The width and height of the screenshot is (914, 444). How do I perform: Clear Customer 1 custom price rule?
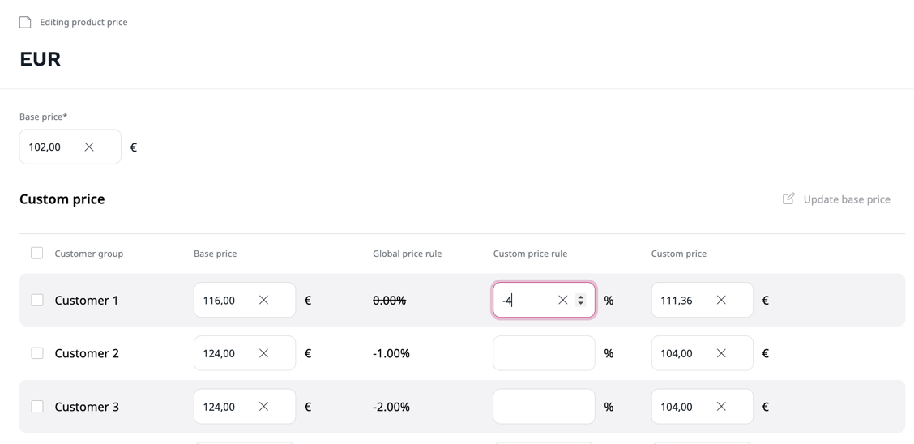562,300
